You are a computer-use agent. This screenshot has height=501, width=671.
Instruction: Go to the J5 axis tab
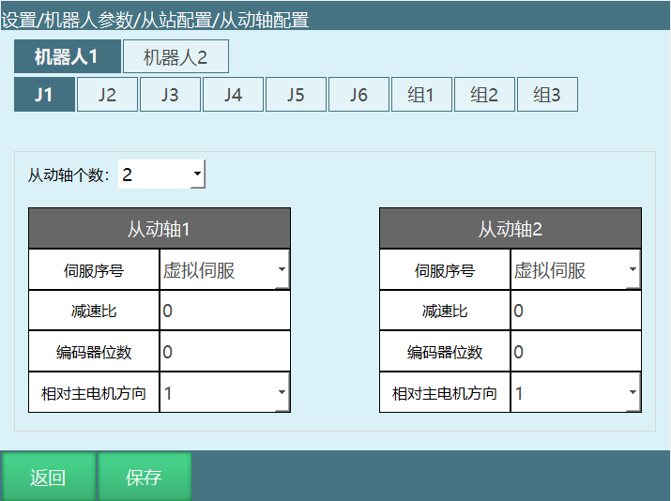(296, 95)
